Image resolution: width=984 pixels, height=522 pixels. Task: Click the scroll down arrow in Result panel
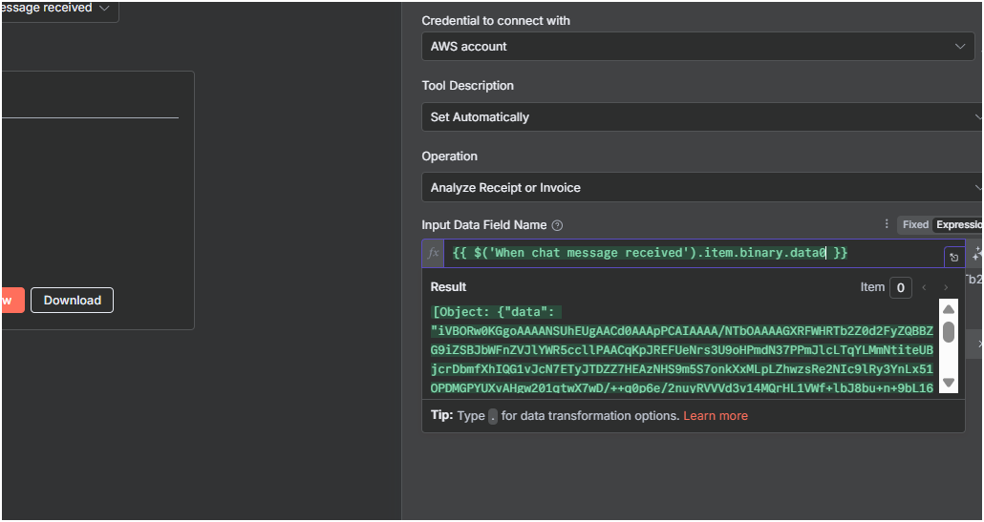[x=949, y=382]
